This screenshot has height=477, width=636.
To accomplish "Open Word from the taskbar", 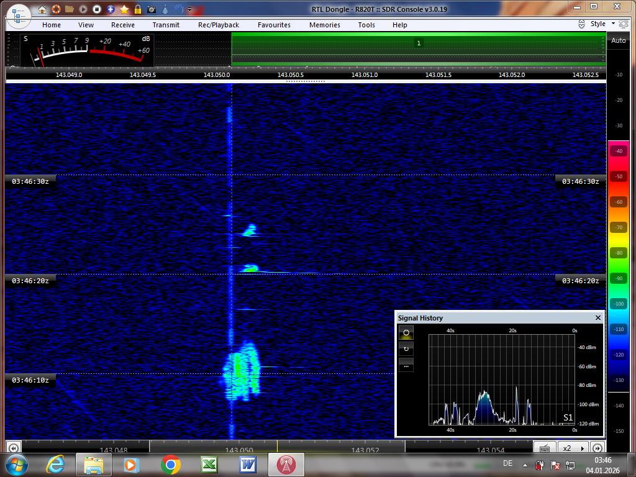I will click(247, 465).
